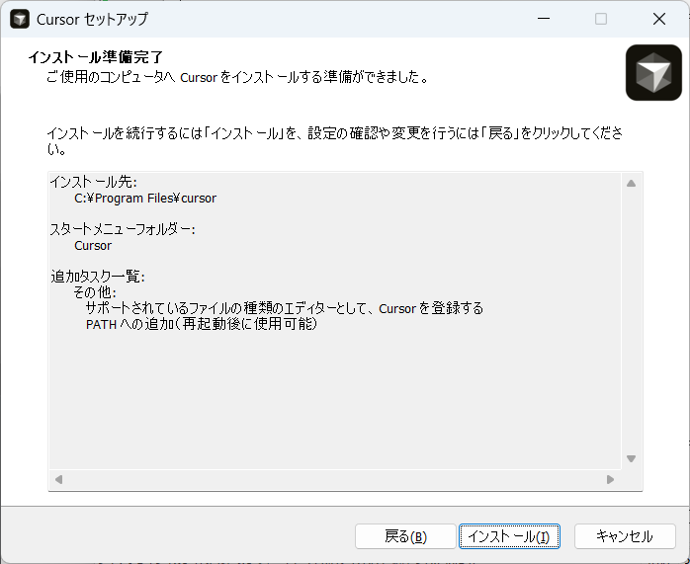This screenshot has width=690, height=564.
Task: Click the スタートメニューフォルダー label line
Action: click(123, 229)
